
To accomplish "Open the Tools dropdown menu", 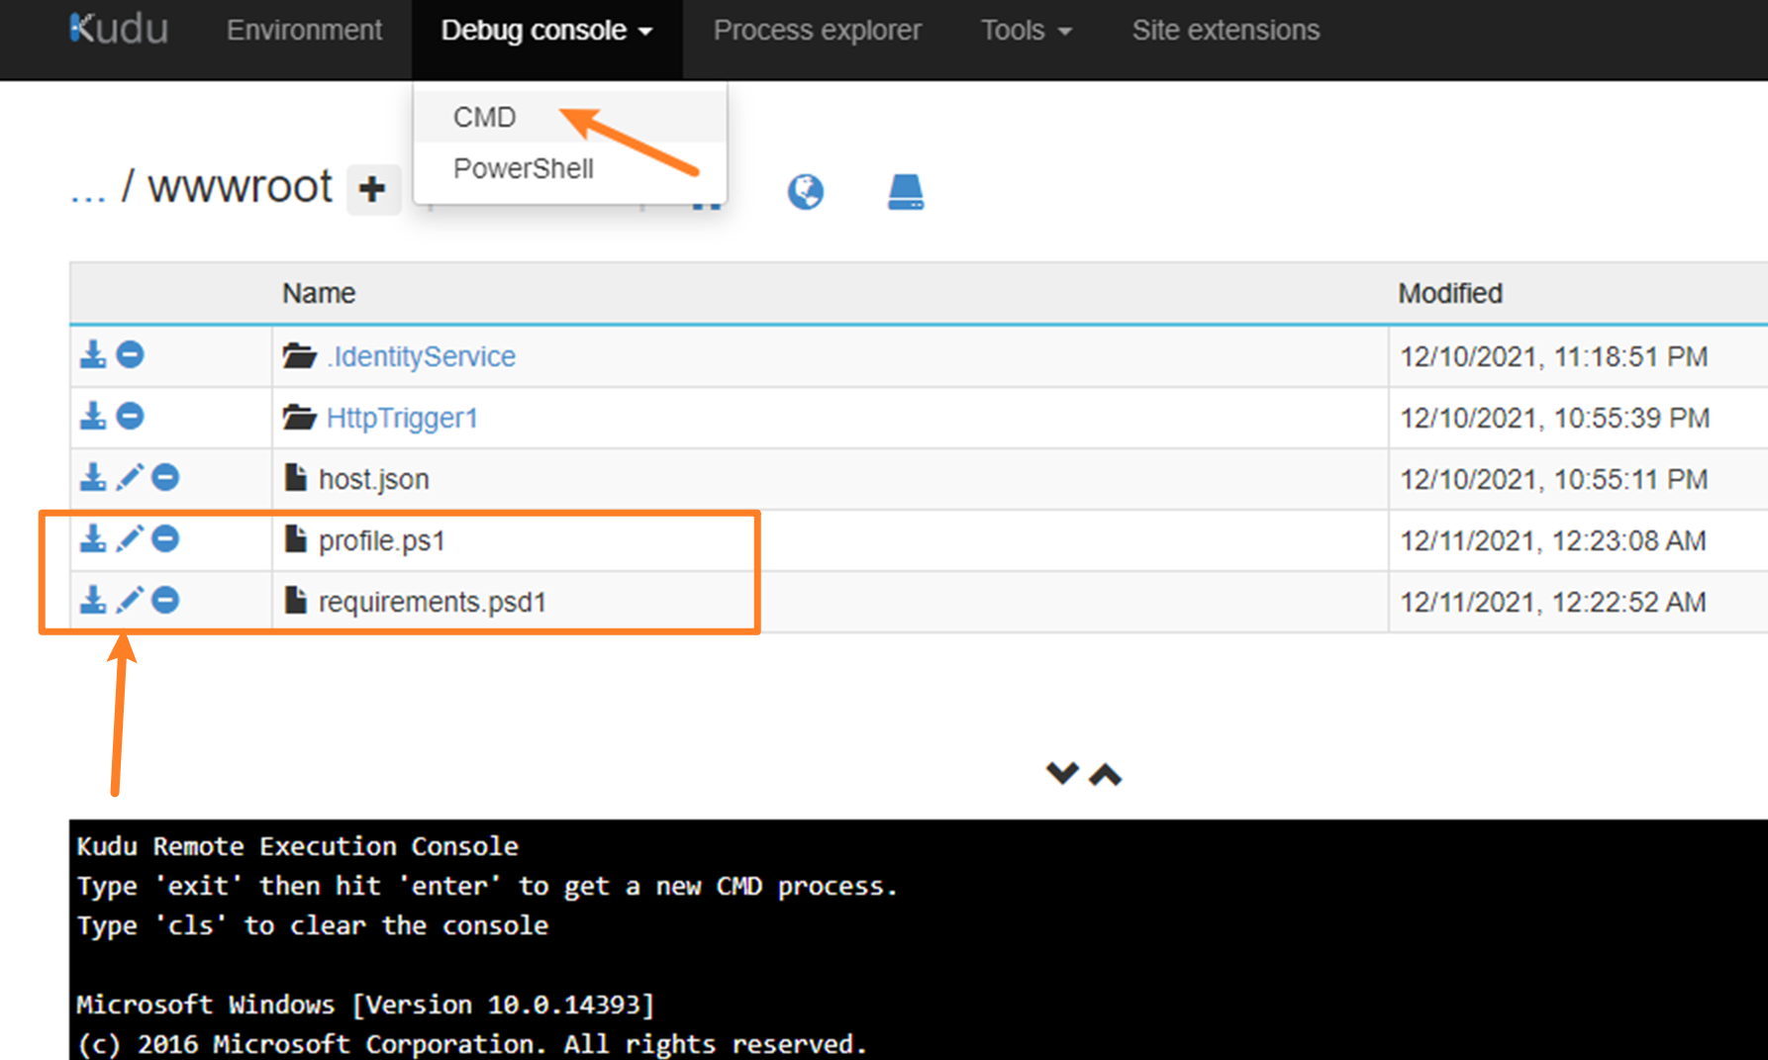I will [x=1026, y=31].
